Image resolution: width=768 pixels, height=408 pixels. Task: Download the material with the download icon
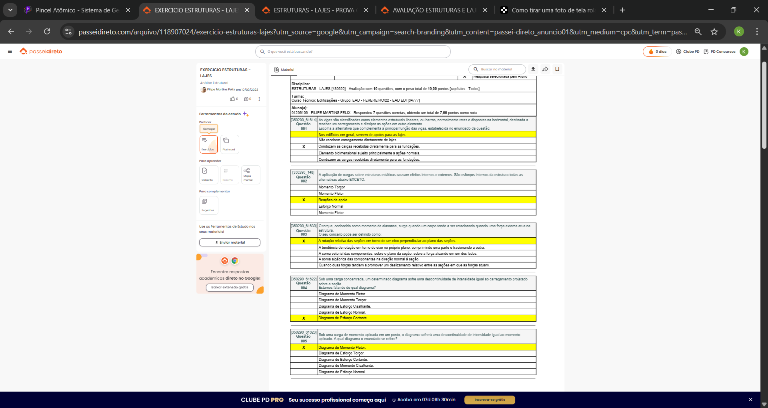(x=533, y=69)
